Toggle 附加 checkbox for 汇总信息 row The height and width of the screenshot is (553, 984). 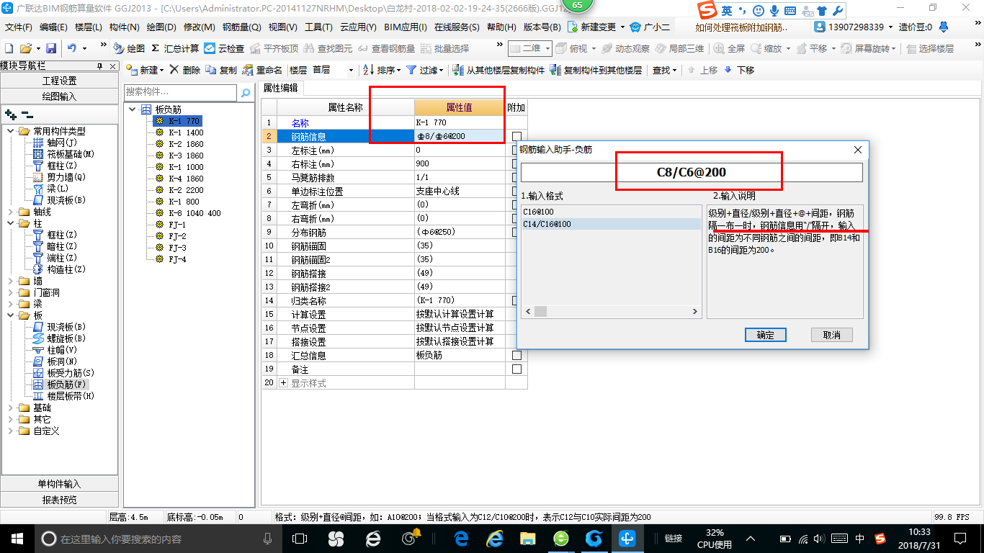516,355
